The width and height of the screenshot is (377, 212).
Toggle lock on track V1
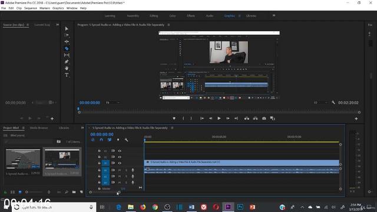coord(99,163)
